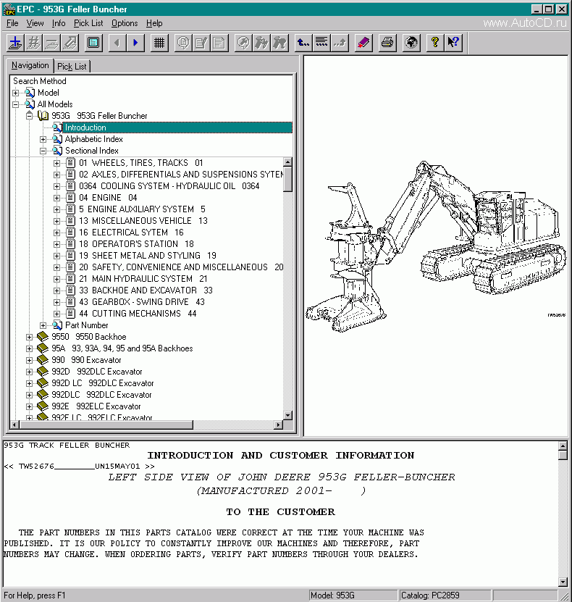The height and width of the screenshot is (602, 572).
Task: Collapse the Sectional Index node
Action: coord(43,151)
